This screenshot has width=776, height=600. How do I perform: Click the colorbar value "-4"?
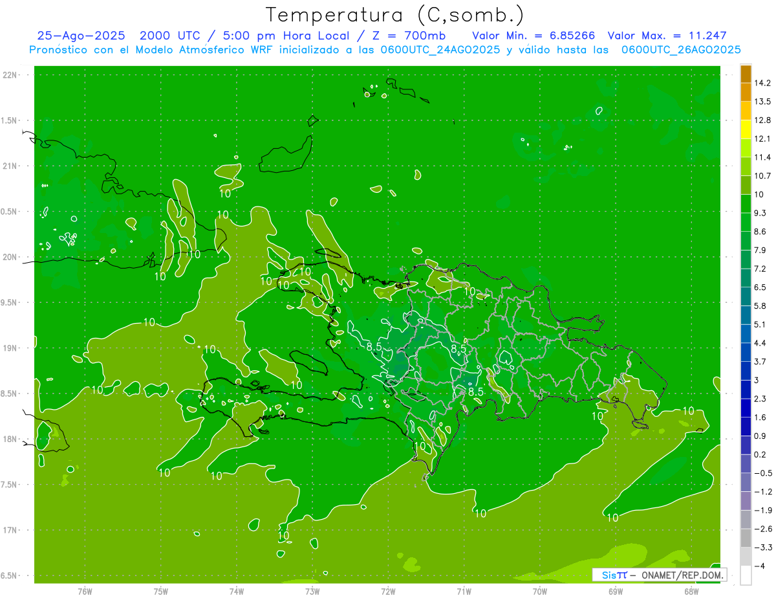[759, 565]
